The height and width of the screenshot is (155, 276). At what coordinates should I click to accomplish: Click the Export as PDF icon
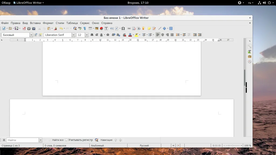24,29
